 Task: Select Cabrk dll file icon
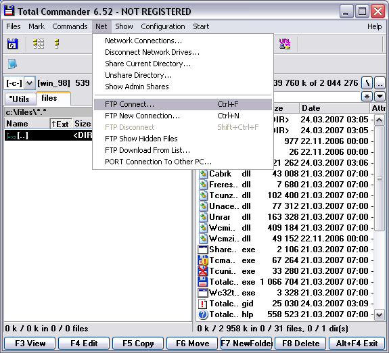coord(203,174)
